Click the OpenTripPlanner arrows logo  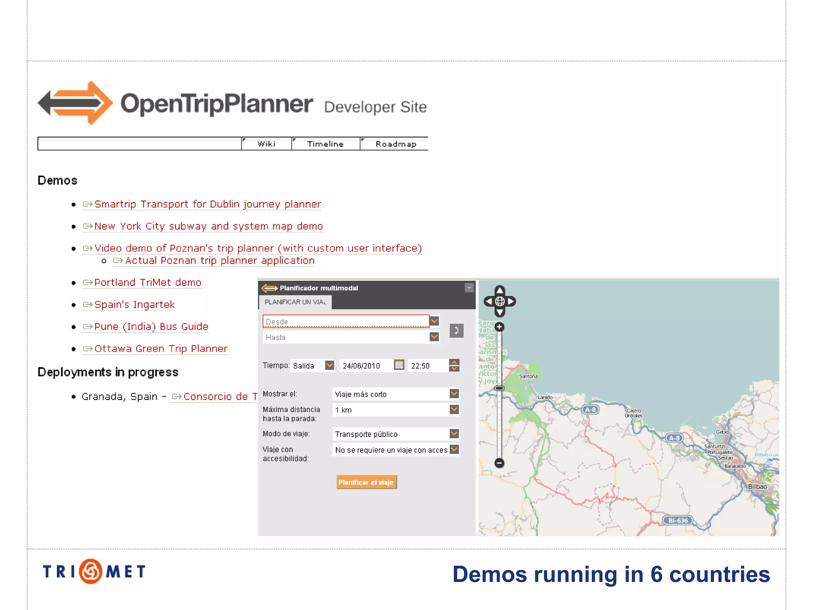point(75,103)
